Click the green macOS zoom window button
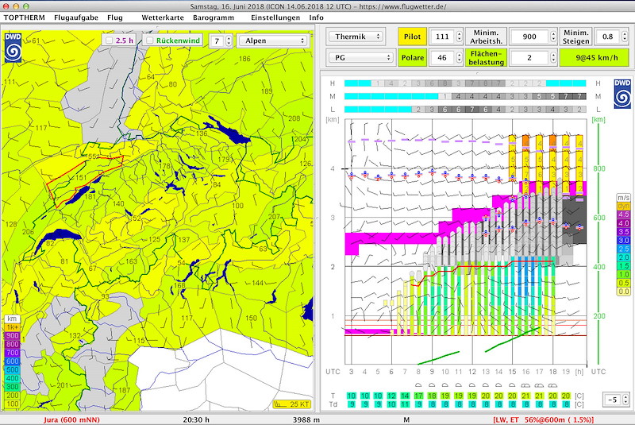This screenshot has height=425, width=635. pyautogui.click(x=26, y=6)
